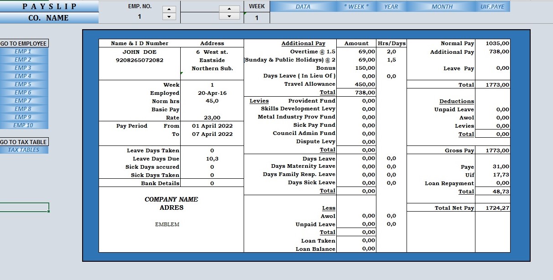Image resolution: width=553 pixels, height=280 pixels.
Task: Click the EMP. NO. spinner down arrow
Action: [169, 17]
